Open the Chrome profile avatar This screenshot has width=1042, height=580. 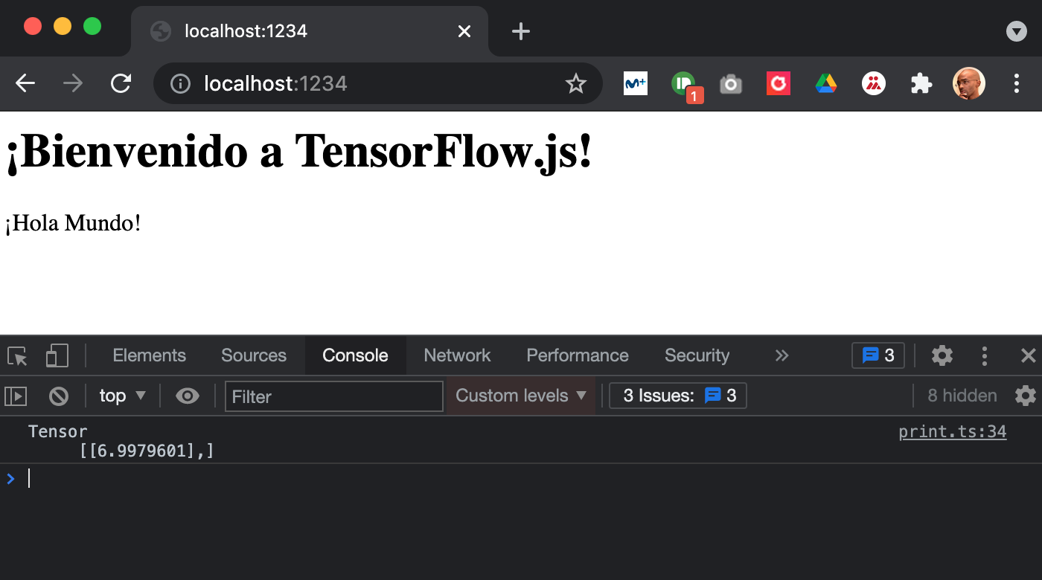(x=969, y=83)
